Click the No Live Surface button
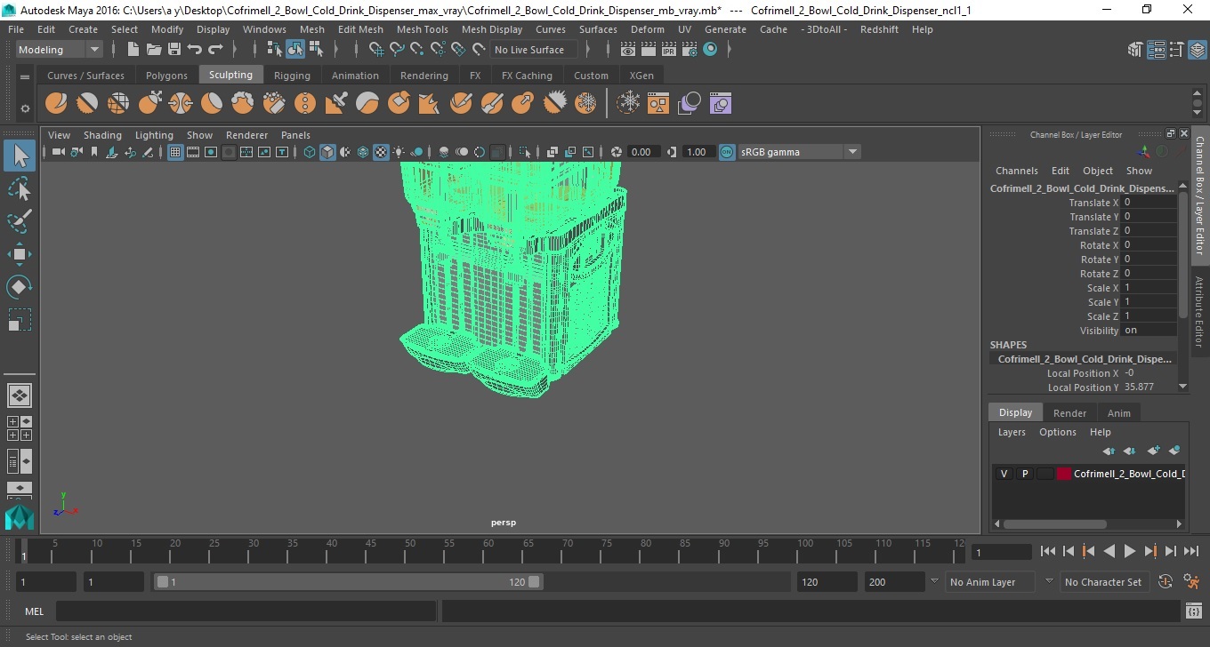This screenshot has width=1210, height=647. 532,50
